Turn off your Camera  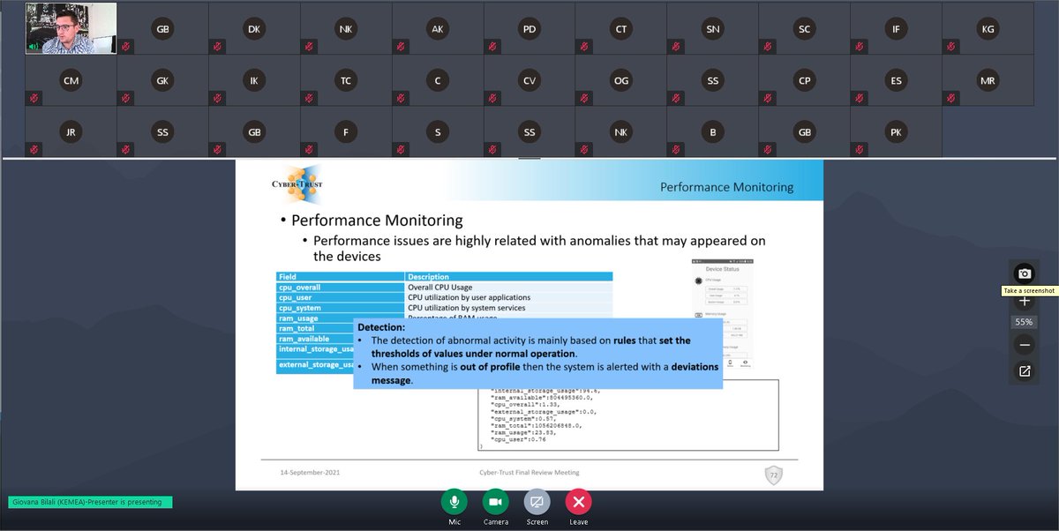(495, 501)
